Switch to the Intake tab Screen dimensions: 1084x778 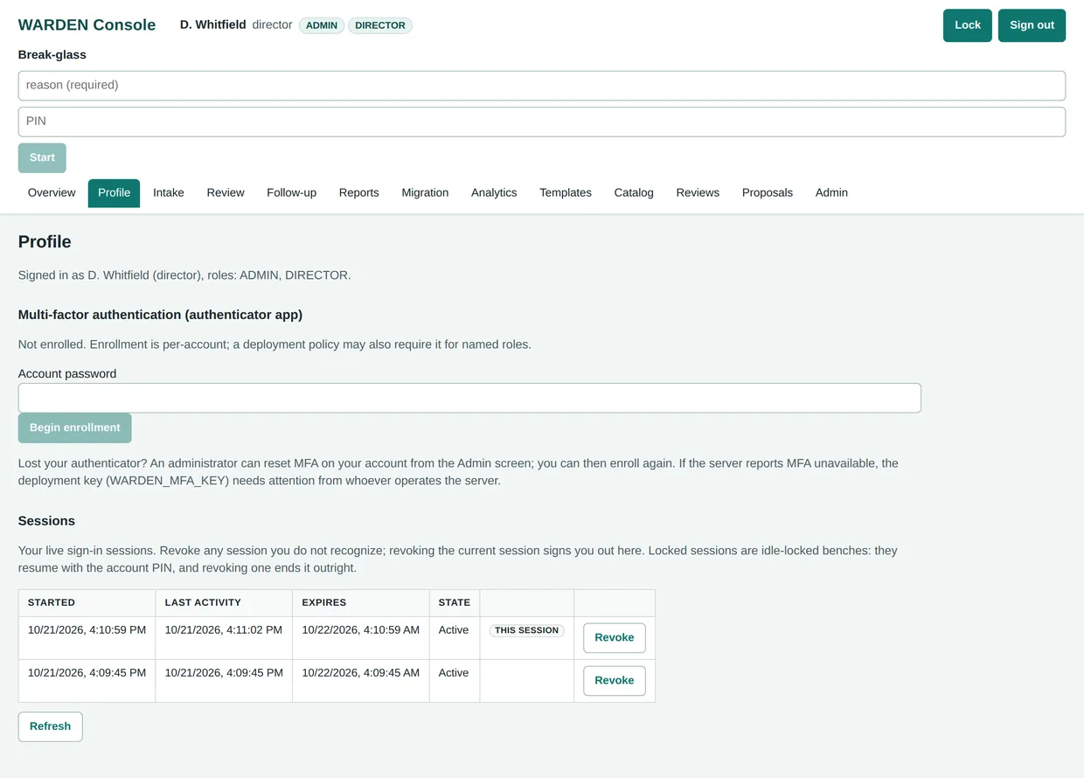coord(169,193)
